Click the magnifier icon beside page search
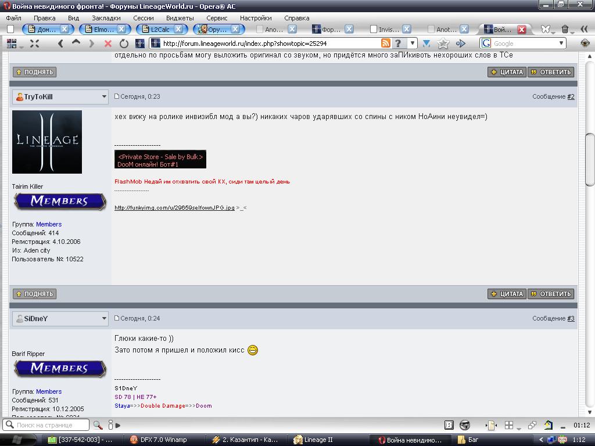Screen dimensions: 595x446 [98, 425]
